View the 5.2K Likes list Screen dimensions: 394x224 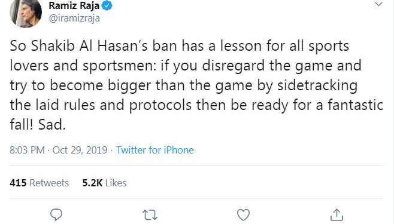click(104, 183)
